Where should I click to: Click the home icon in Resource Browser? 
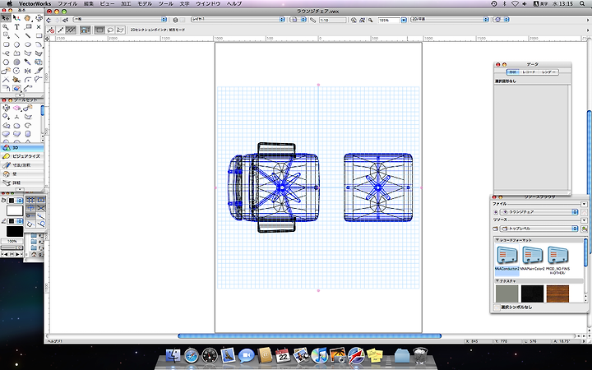(x=585, y=212)
